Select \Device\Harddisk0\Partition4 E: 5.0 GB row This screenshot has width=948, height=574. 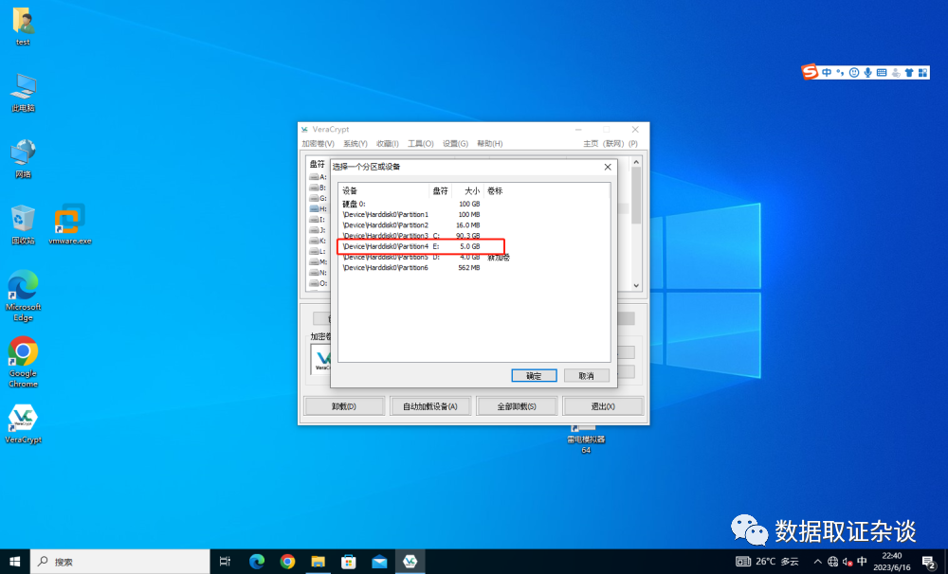473,246
